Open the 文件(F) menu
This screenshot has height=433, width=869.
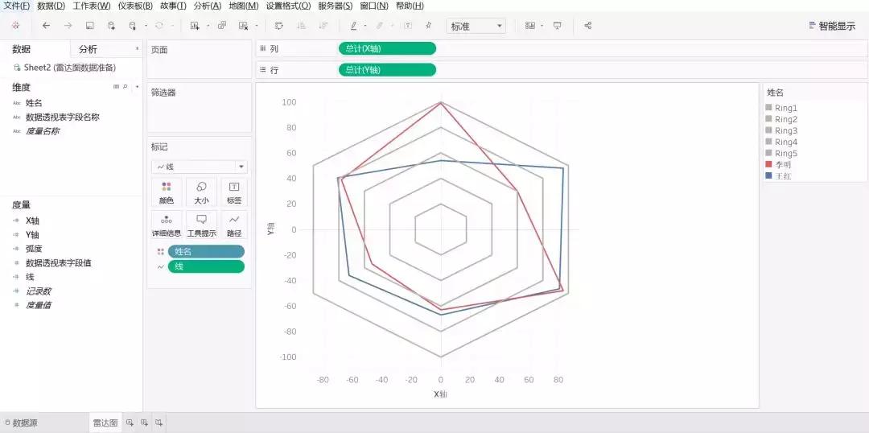pos(17,6)
